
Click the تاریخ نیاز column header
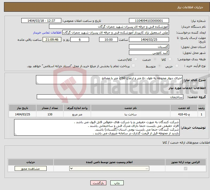(22, 108)
